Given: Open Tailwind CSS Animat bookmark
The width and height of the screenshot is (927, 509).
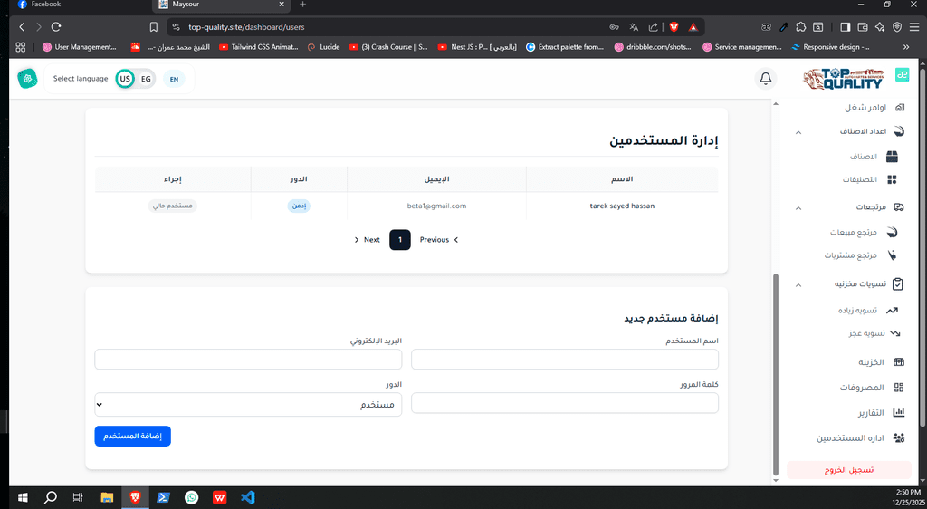Looking at the screenshot, I should (258, 47).
